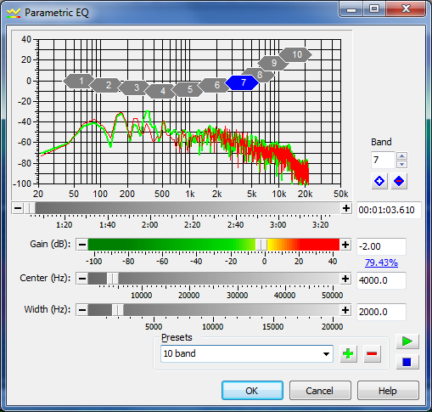432x412 pixels.
Task: Select band 10 hexagon marker
Action: coord(296,54)
